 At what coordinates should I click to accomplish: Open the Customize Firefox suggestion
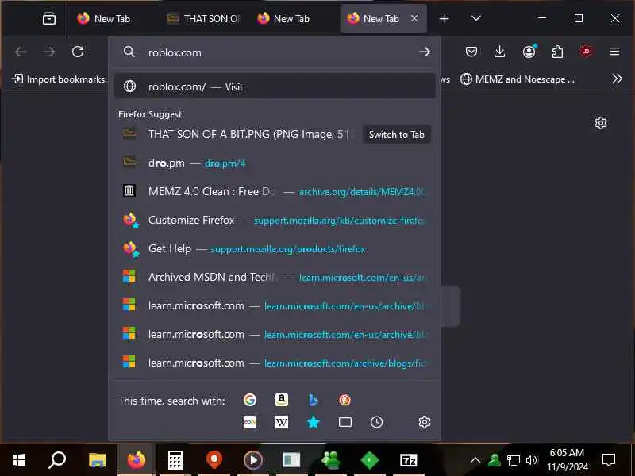275,221
